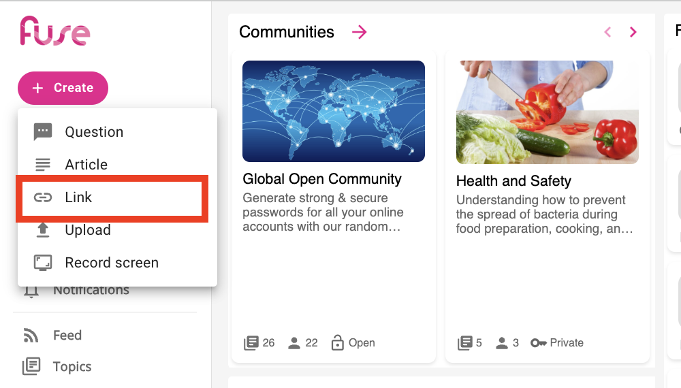Screen dimensions: 681x388
Task: Click the Feed RSS icon
Action: 31,336
